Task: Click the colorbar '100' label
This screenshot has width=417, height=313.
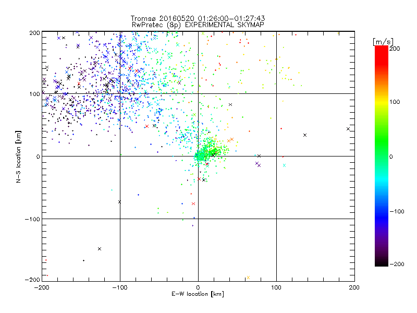Action: (395, 102)
